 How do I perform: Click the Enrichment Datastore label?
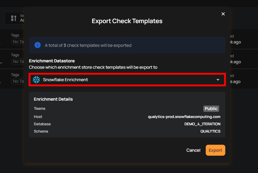pyautogui.click(x=52, y=61)
